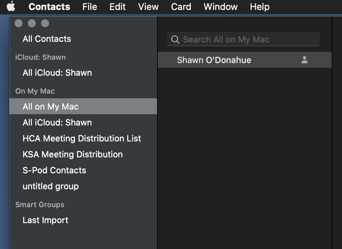Open the Last Import smart group
The height and width of the screenshot is (249, 342).
coord(45,220)
